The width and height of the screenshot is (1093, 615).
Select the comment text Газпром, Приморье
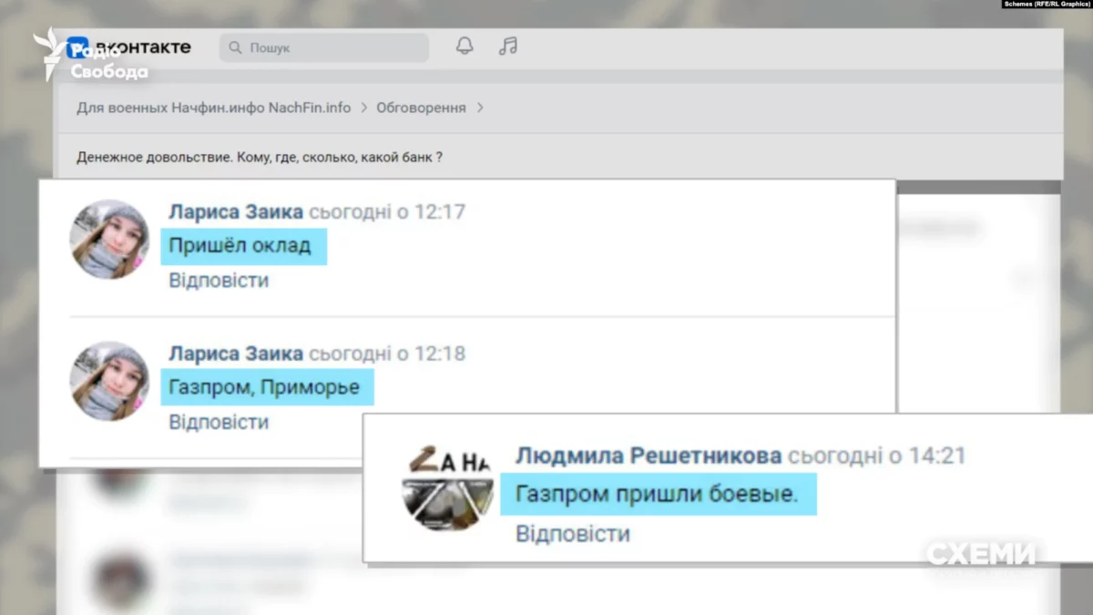(x=264, y=388)
